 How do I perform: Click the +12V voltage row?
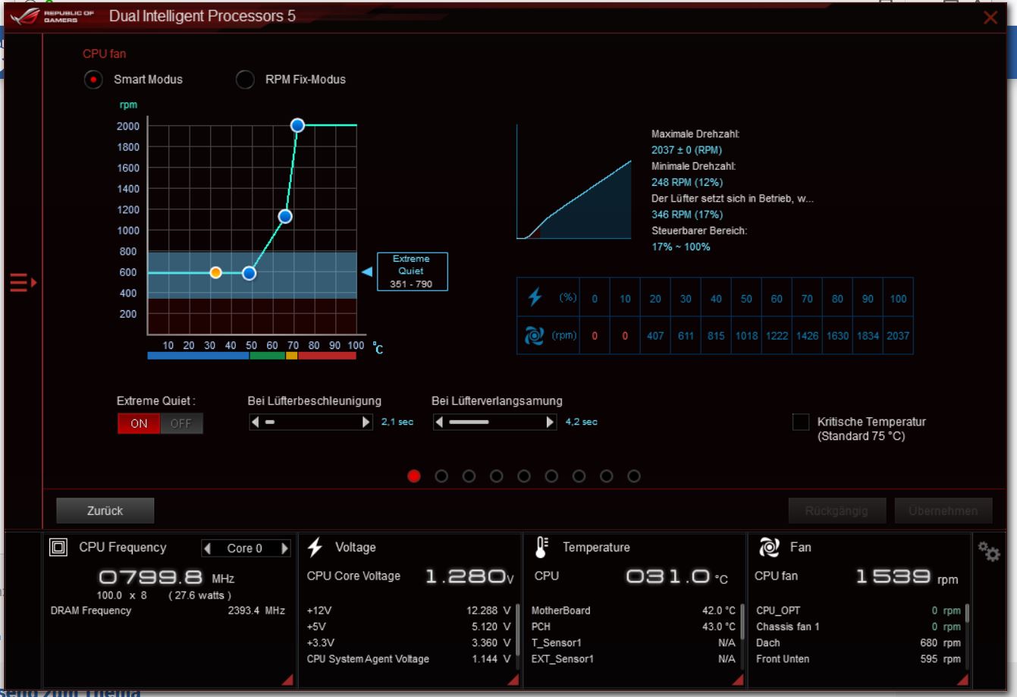pyautogui.click(x=408, y=611)
